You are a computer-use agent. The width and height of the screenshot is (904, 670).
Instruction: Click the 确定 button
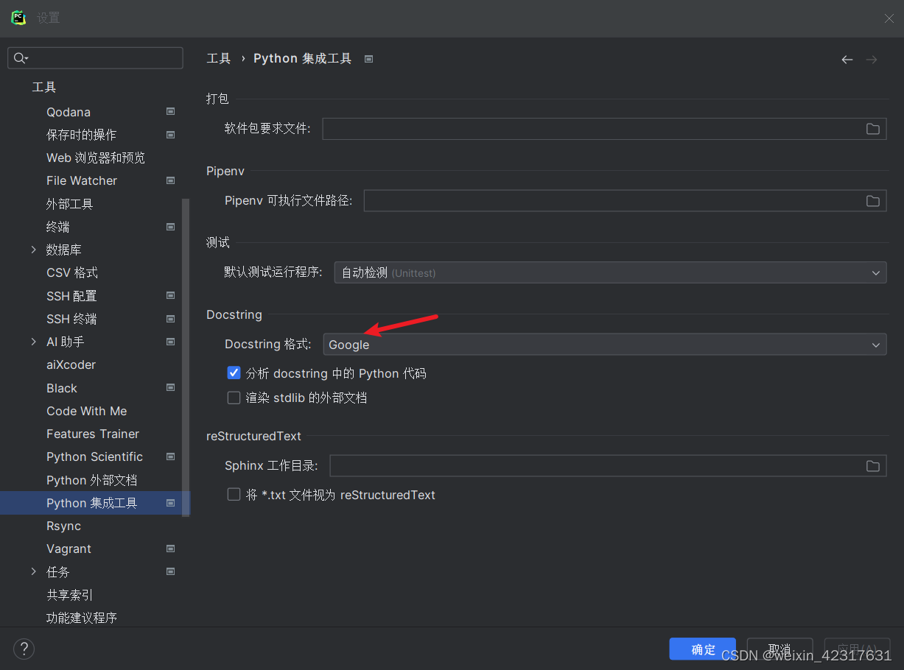(x=702, y=649)
